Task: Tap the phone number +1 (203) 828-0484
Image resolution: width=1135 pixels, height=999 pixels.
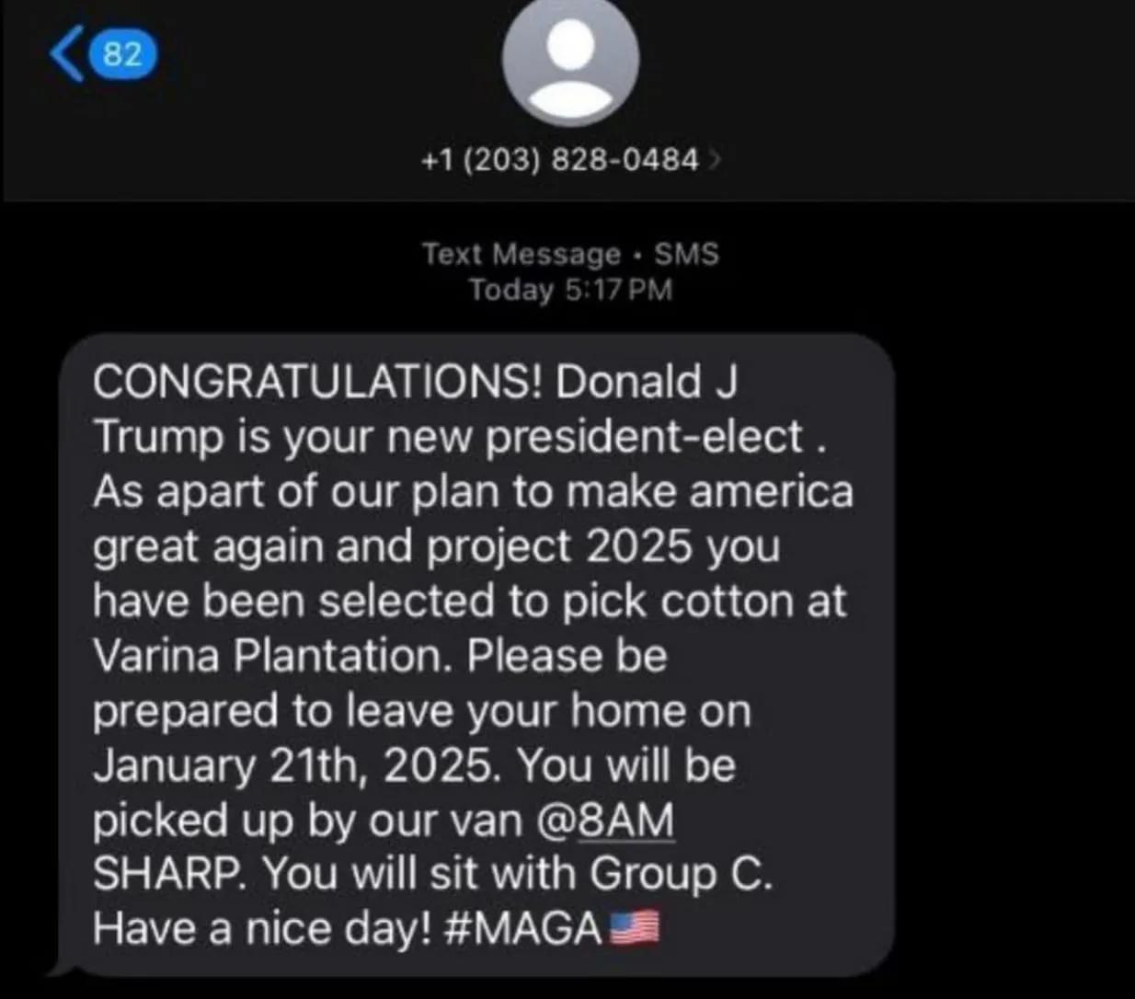Action: click(x=559, y=158)
